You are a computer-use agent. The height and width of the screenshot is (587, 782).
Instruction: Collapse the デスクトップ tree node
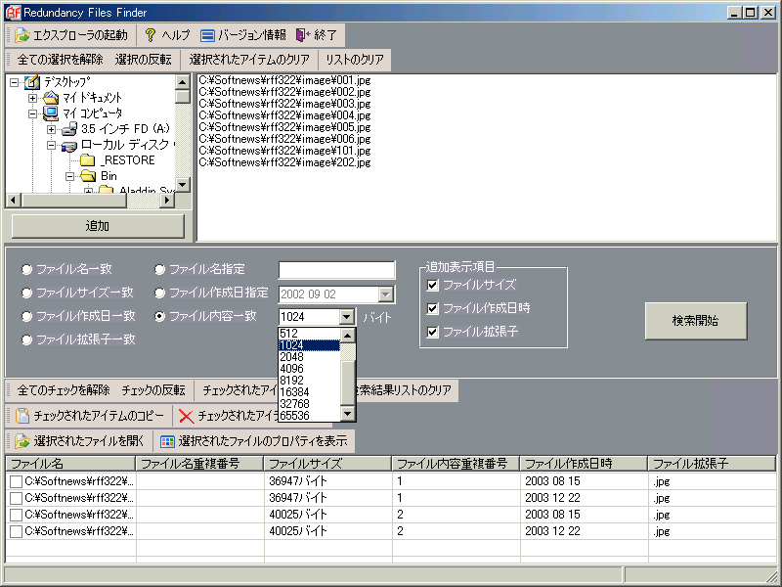pos(14,82)
